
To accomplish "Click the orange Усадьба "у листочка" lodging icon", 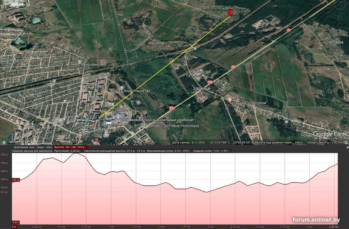I will coord(229,100).
